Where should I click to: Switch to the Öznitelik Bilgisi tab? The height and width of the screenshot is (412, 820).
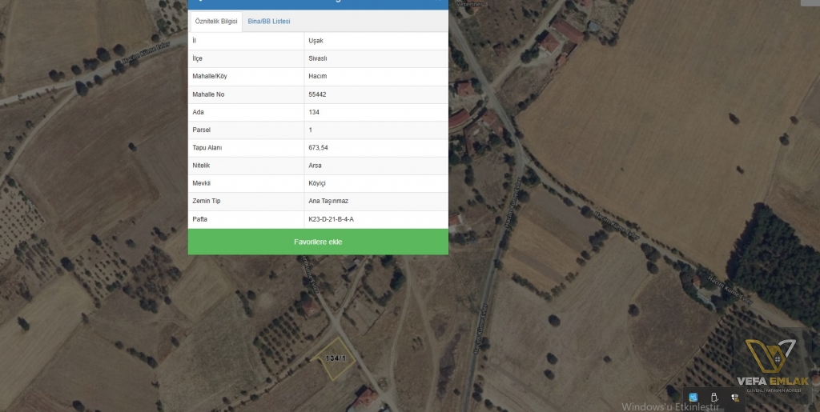point(216,22)
